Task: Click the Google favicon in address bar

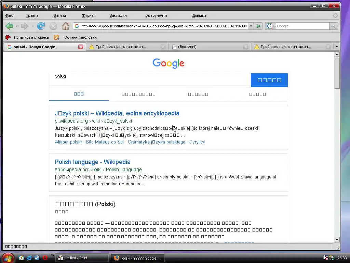Action: click(77, 26)
